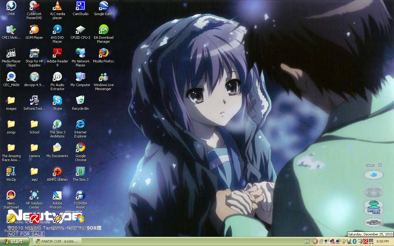Launch AIMP2 Utilities shortcut
The width and height of the screenshot is (394, 246).
coord(57,174)
